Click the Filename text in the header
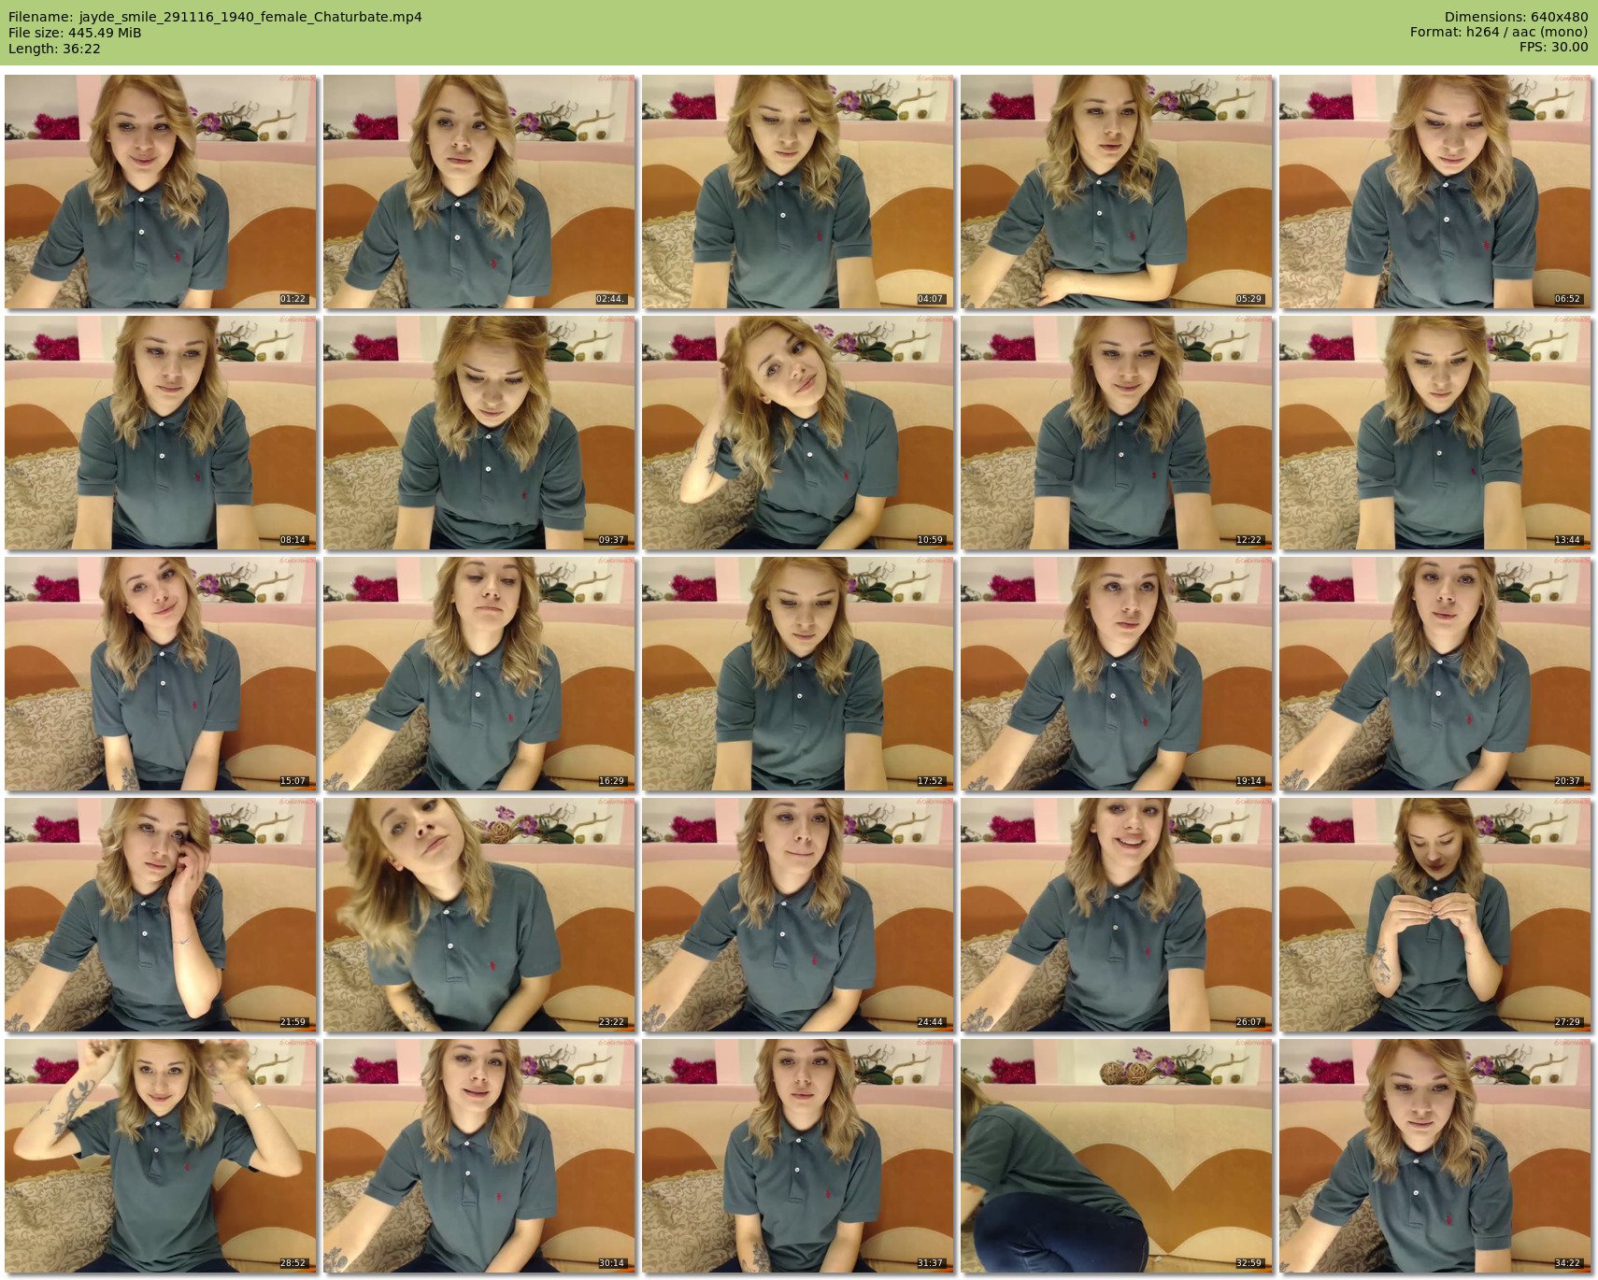Image resolution: width=1598 pixels, height=1280 pixels. (x=215, y=17)
